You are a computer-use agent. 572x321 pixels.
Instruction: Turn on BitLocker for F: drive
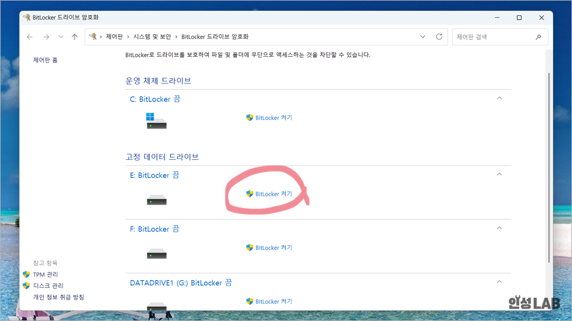[274, 248]
